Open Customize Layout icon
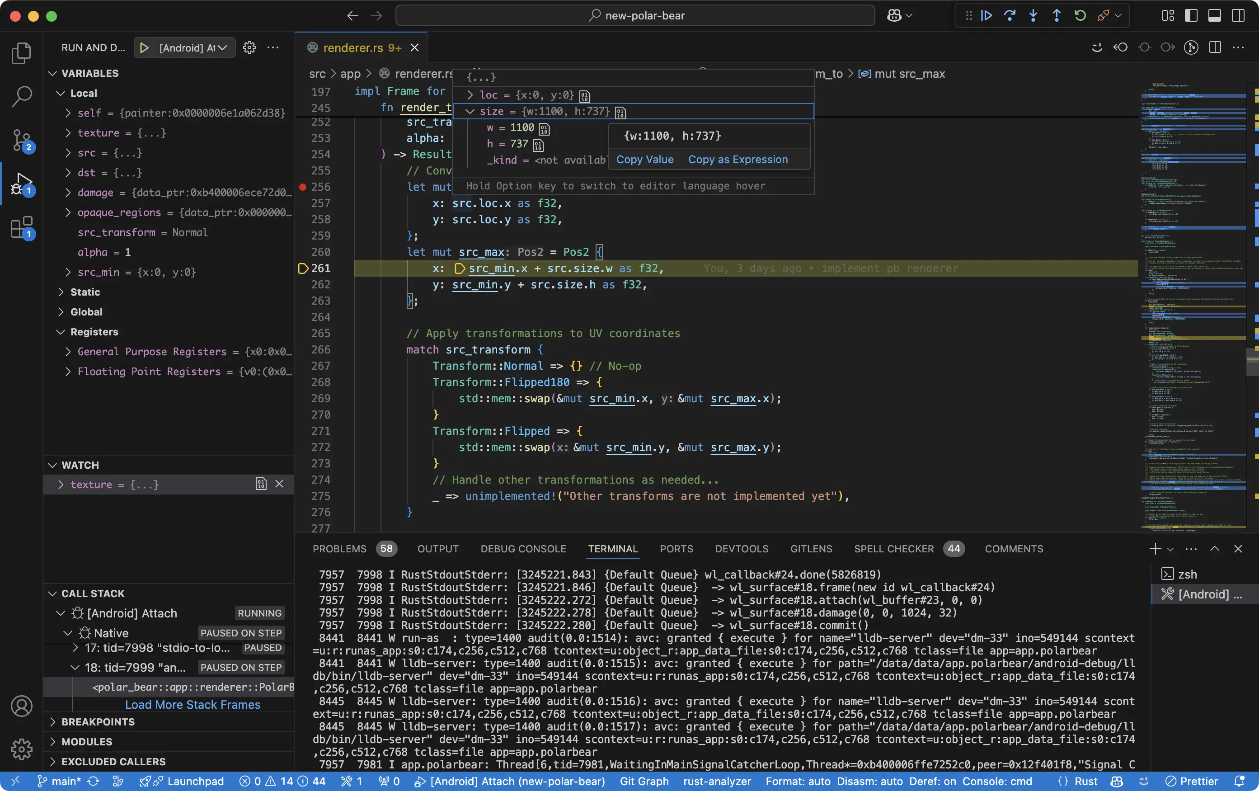 point(1168,16)
